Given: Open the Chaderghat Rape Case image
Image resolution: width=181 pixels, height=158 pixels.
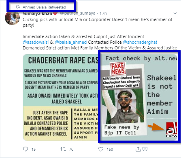Looking at the screenshot, I should tap(61, 97).
